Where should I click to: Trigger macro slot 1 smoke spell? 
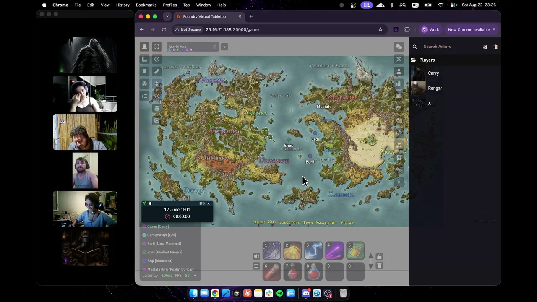click(272, 250)
